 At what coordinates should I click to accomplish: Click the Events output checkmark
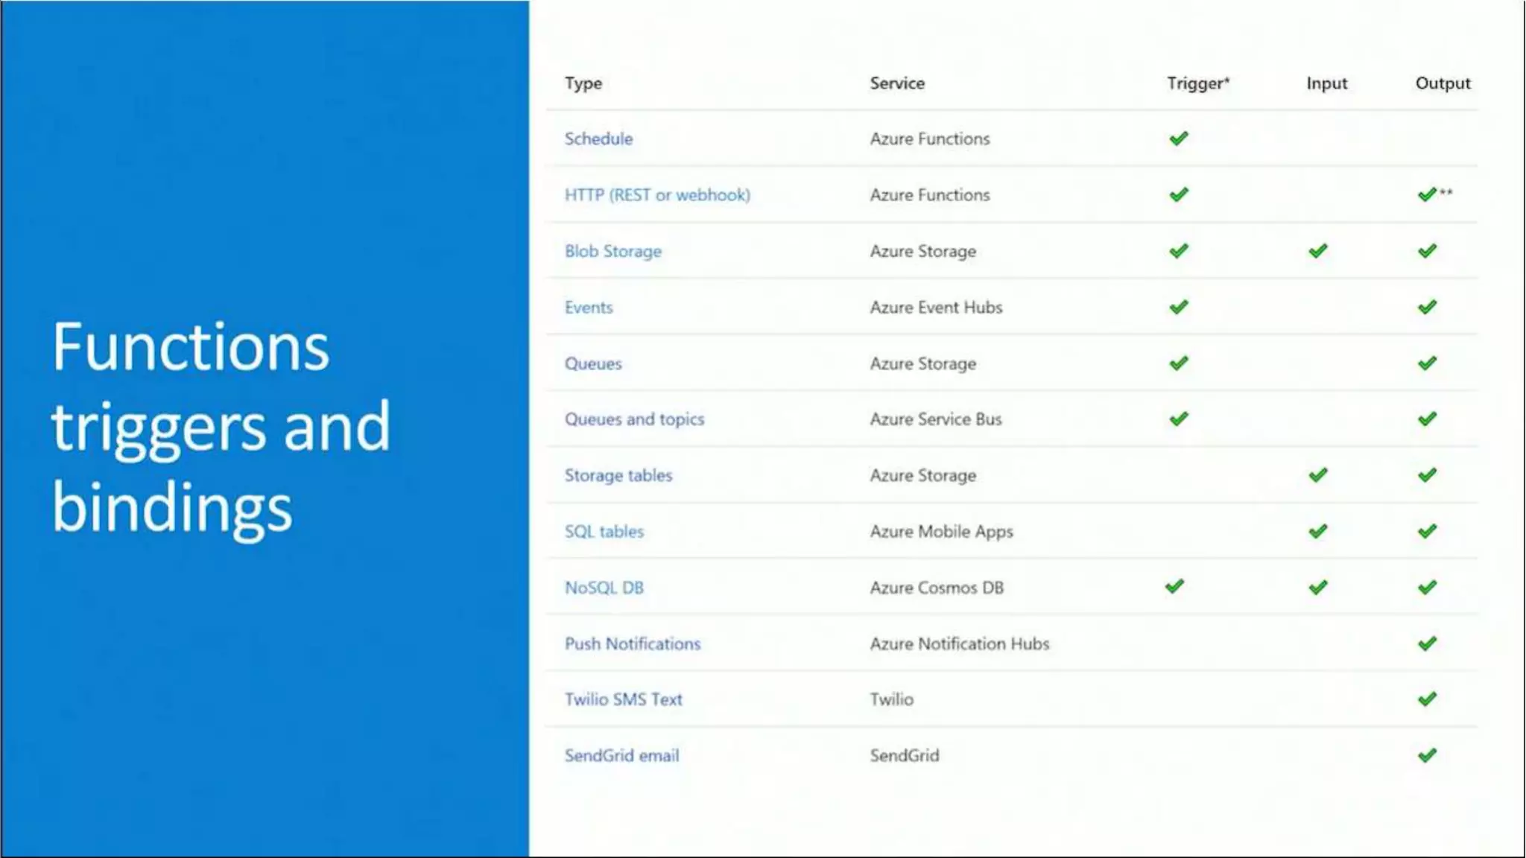[1427, 307]
